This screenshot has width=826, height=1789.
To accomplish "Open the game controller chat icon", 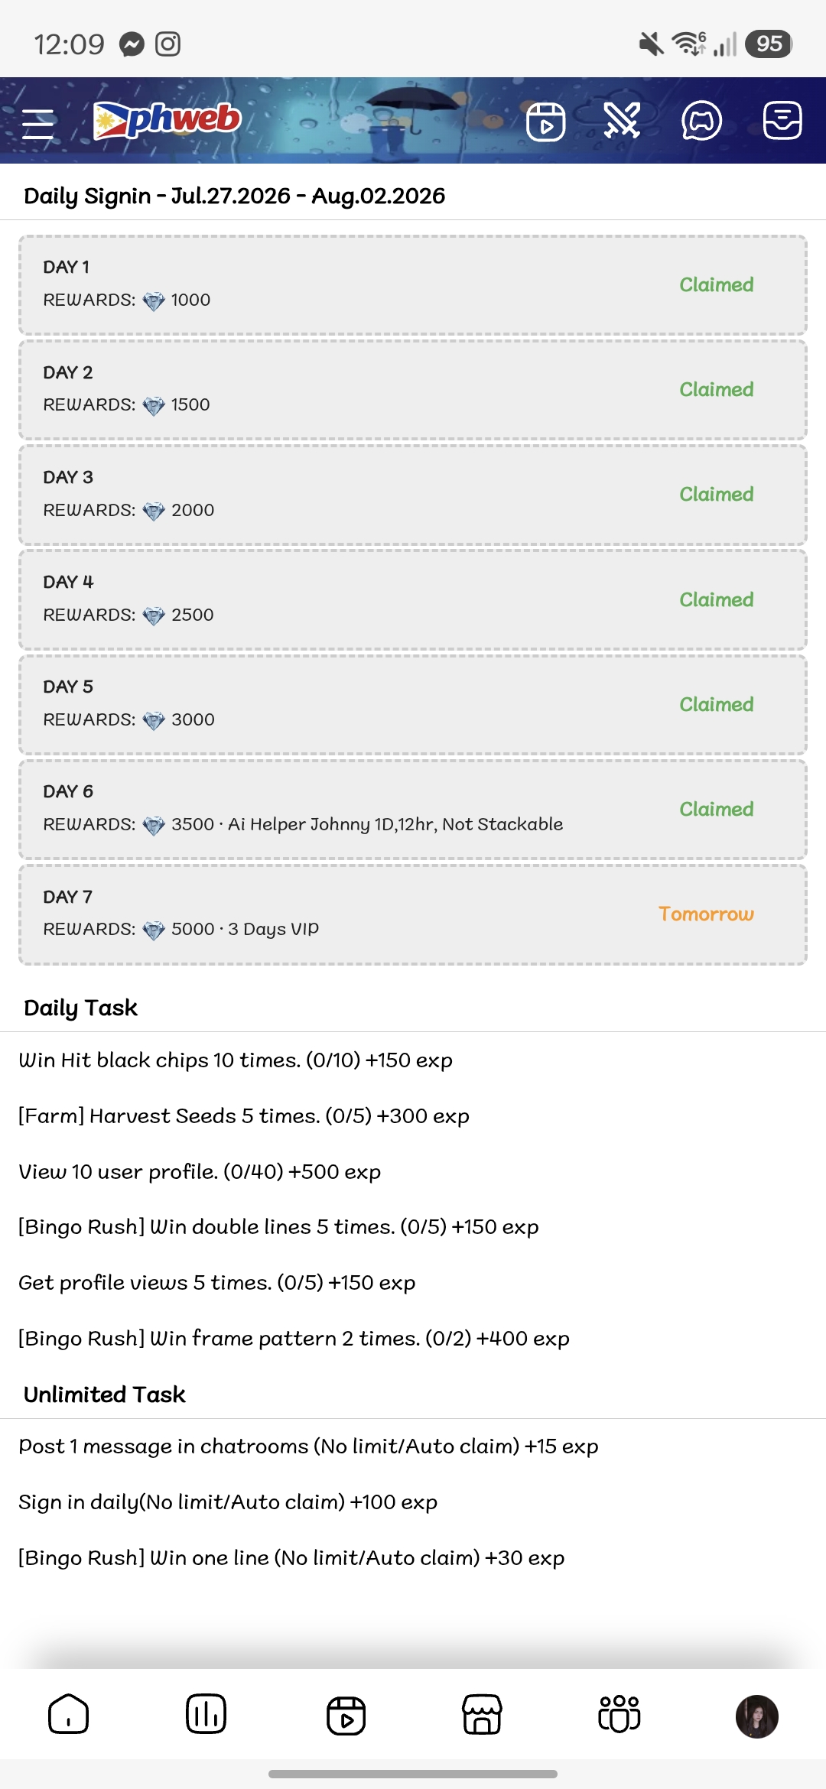I will coord(701,121).
